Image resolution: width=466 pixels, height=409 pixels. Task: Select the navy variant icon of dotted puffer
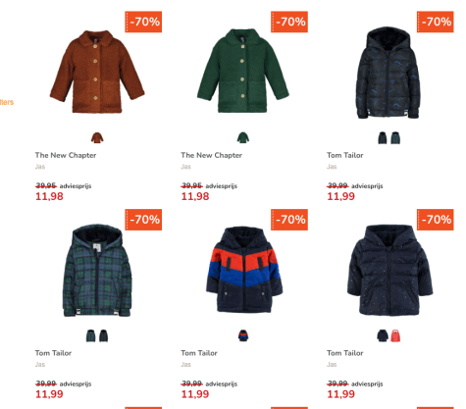pos(383,335)
